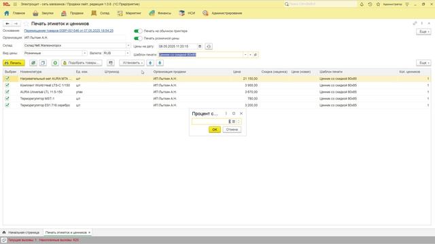Open the Маркетинг section
The image size is (435, 244).
pyautogui.click(x=129, y=13)
